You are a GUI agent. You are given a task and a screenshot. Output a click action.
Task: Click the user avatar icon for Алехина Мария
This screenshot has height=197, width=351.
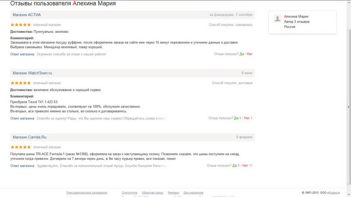point(277,19)
